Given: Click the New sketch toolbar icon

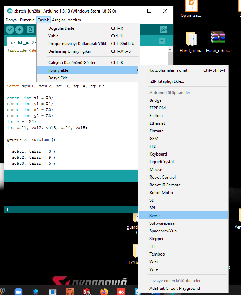Looking at the screenshot, I should (30, 30).
